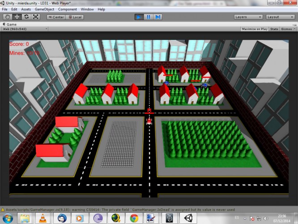Screen dimensions: 298x224
Task: Open the Window menu
Action: (87, 9)
